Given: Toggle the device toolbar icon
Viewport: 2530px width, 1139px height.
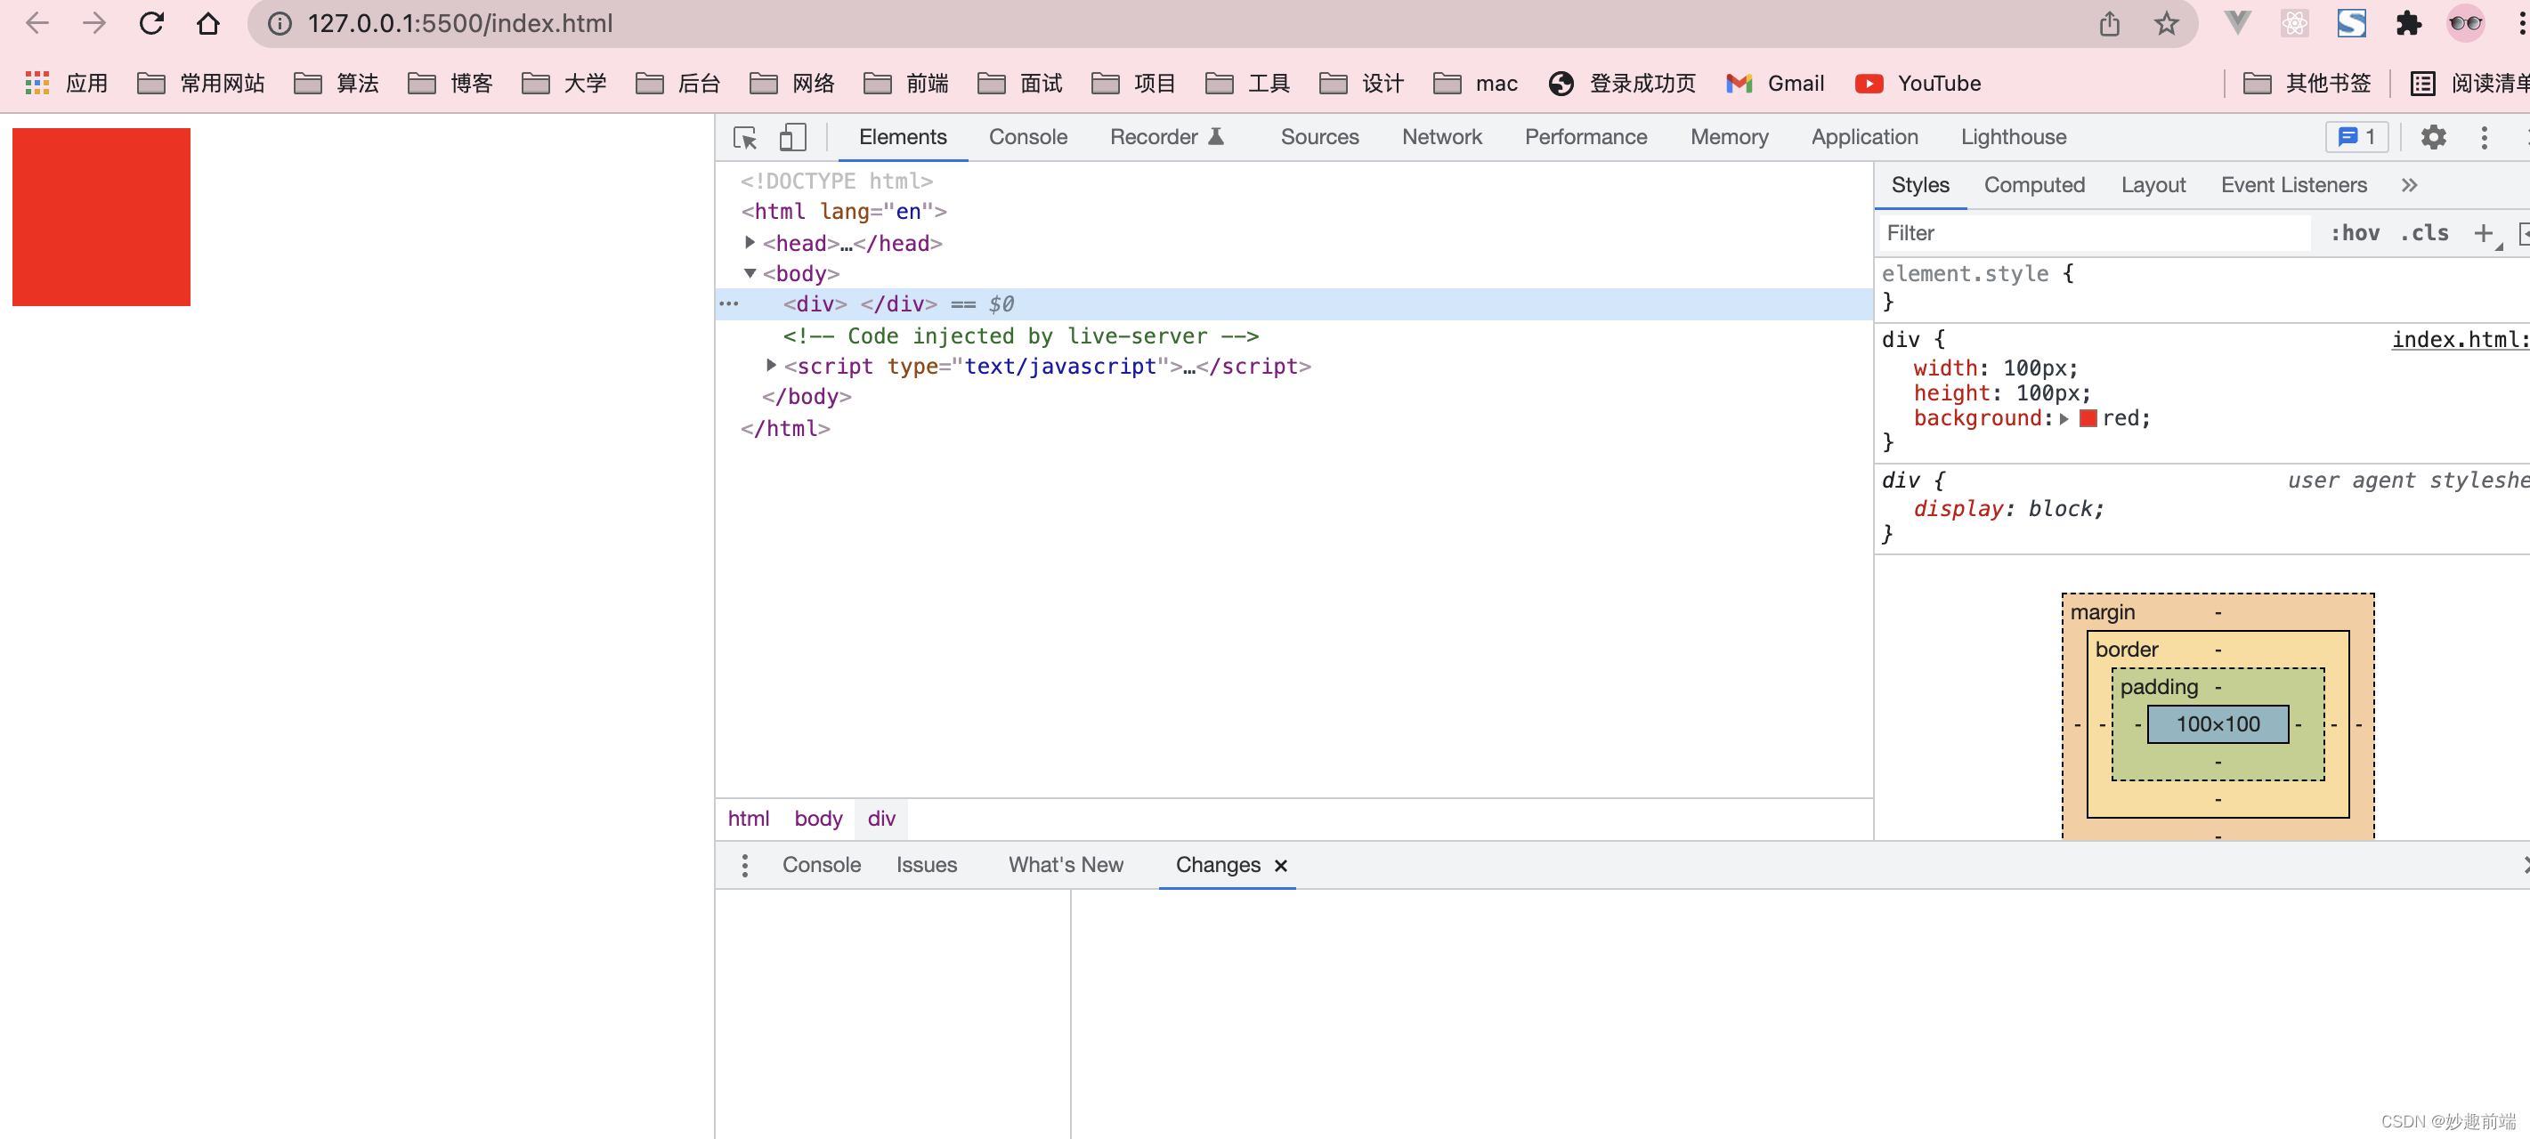Looking at the screenshot, I should [791, 137].
